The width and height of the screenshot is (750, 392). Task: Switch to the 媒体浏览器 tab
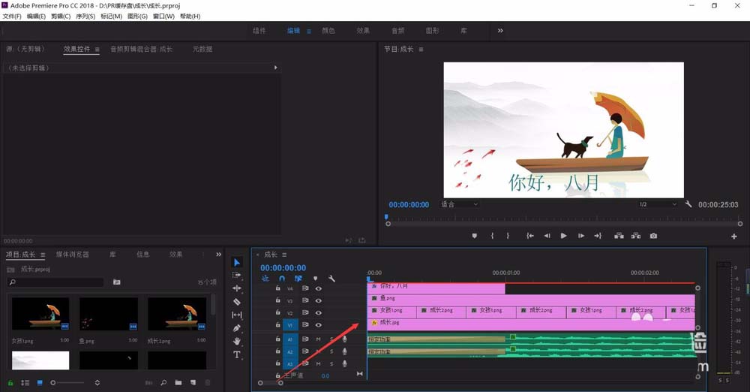click(x=72, y=255)
